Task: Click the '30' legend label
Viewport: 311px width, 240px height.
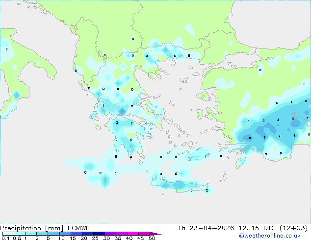Action: [106, 238]
